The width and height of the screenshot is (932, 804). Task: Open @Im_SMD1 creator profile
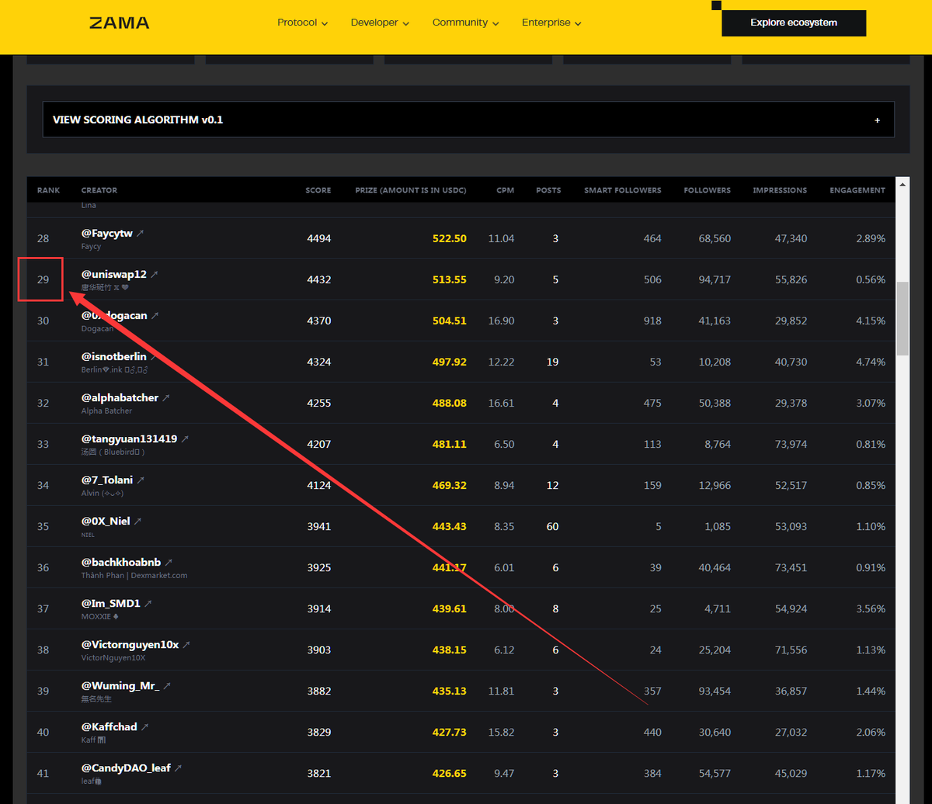[111, 603]
